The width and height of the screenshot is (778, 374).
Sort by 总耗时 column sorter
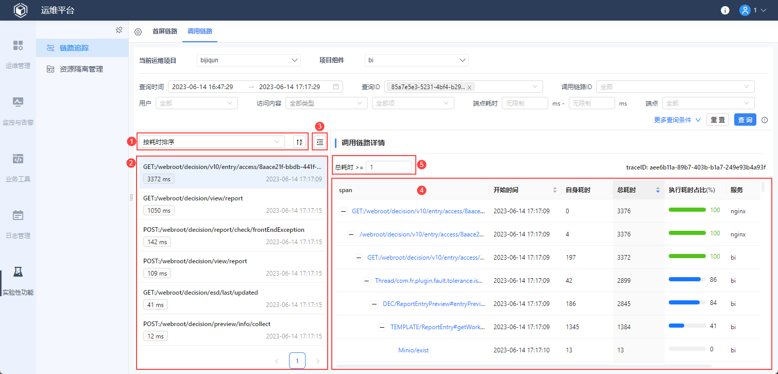(x=657, y=190)
